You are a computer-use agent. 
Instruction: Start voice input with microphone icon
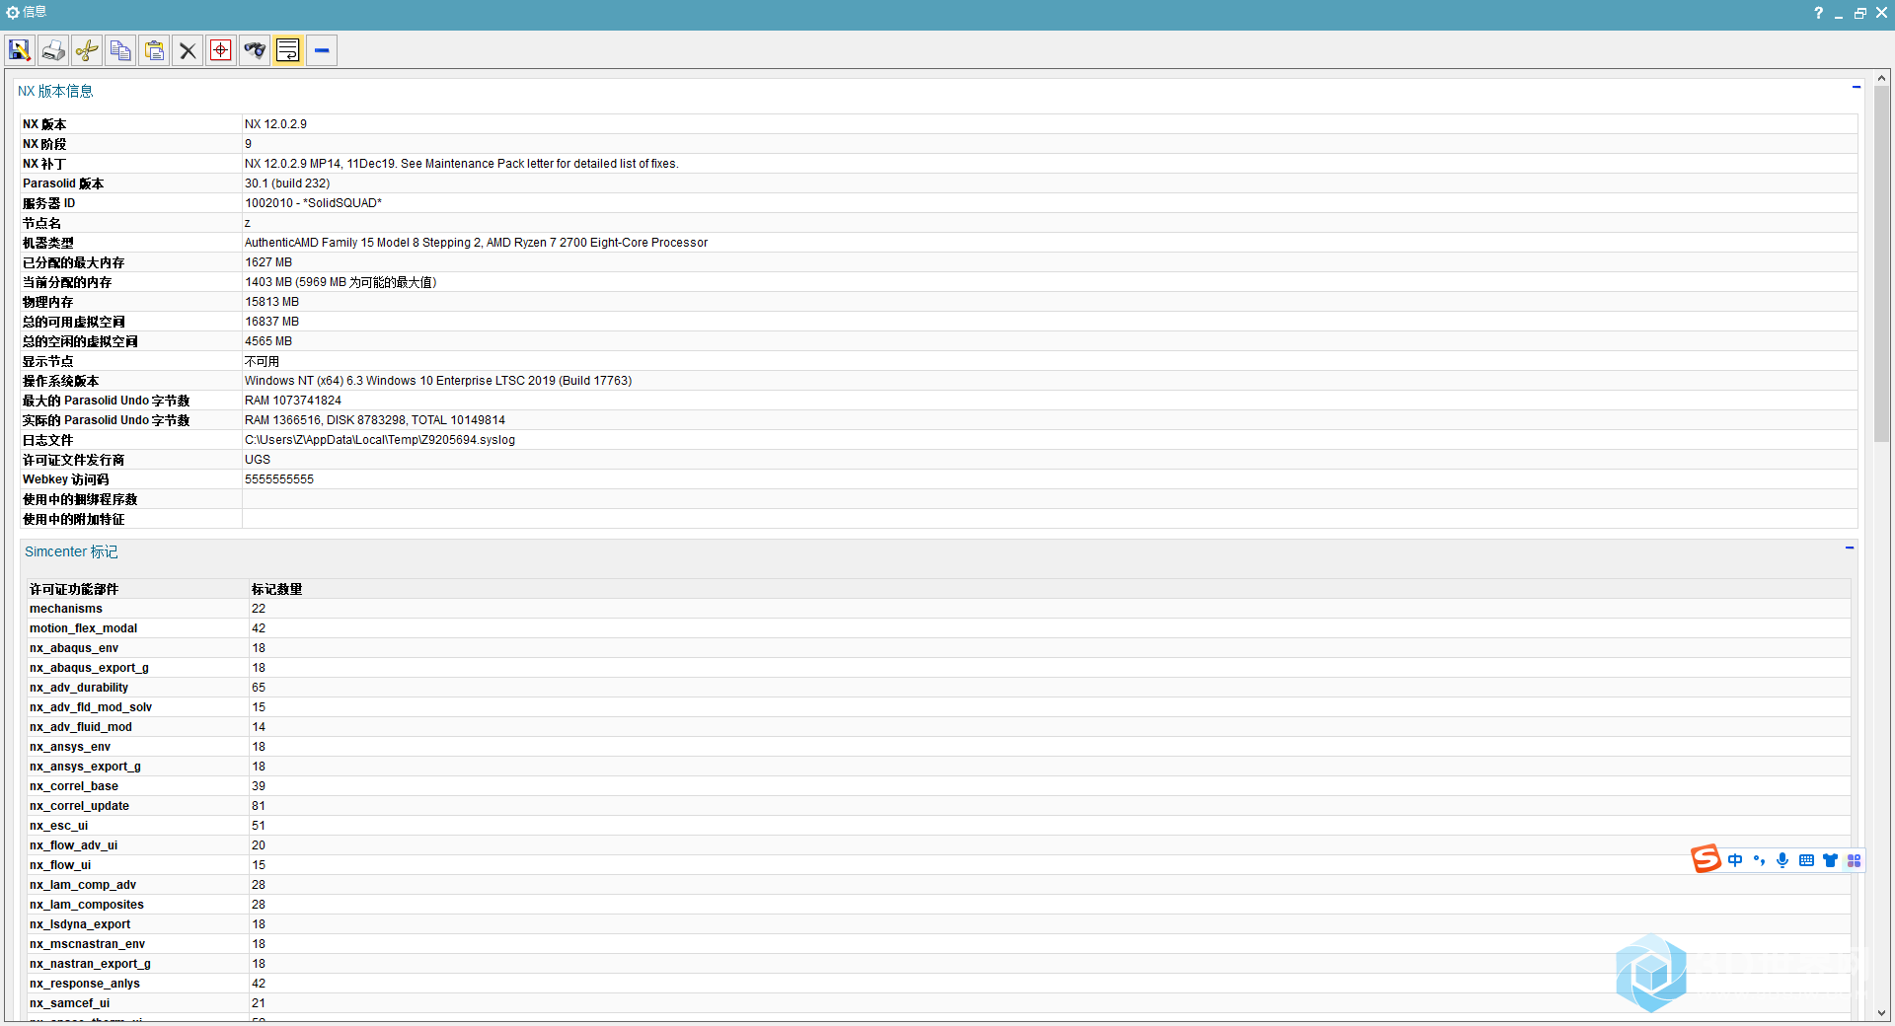(1782, 860)
